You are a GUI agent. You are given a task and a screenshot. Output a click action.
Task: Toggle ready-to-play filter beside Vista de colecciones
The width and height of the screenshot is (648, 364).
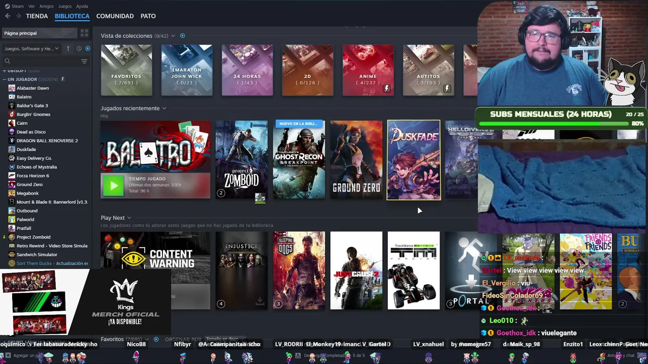183,36
